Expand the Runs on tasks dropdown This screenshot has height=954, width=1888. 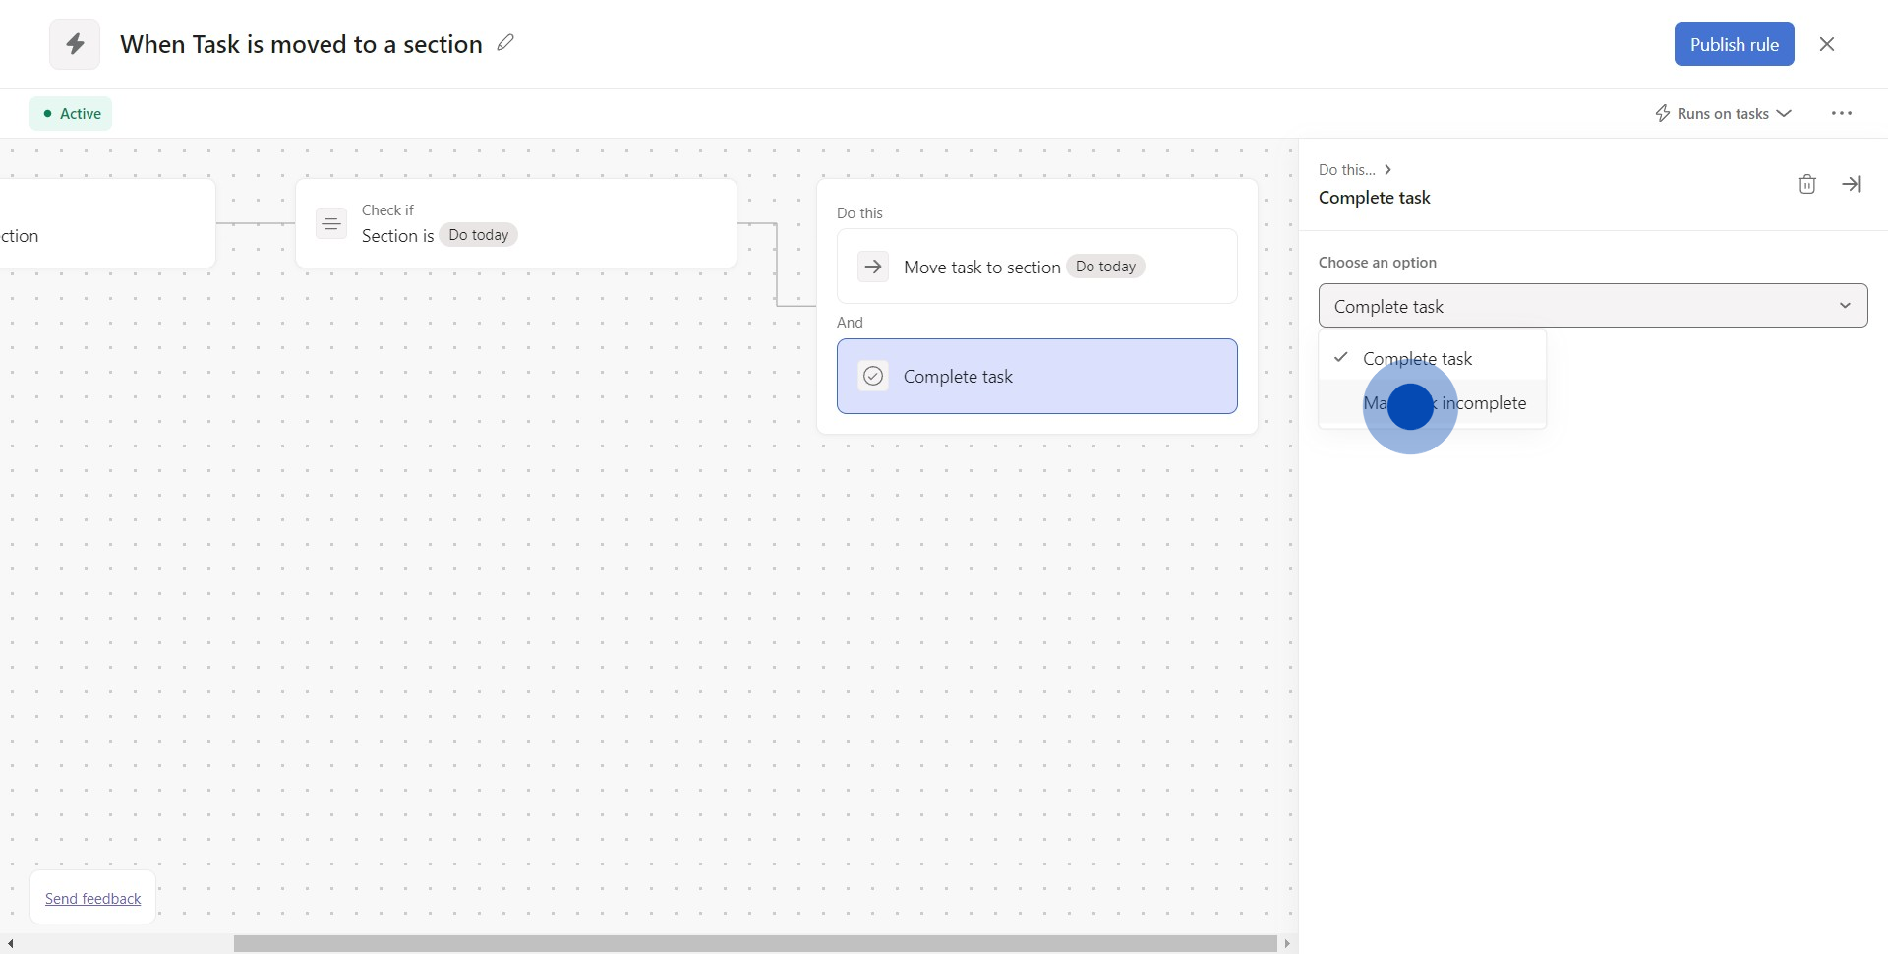(x=1723, y=114)
